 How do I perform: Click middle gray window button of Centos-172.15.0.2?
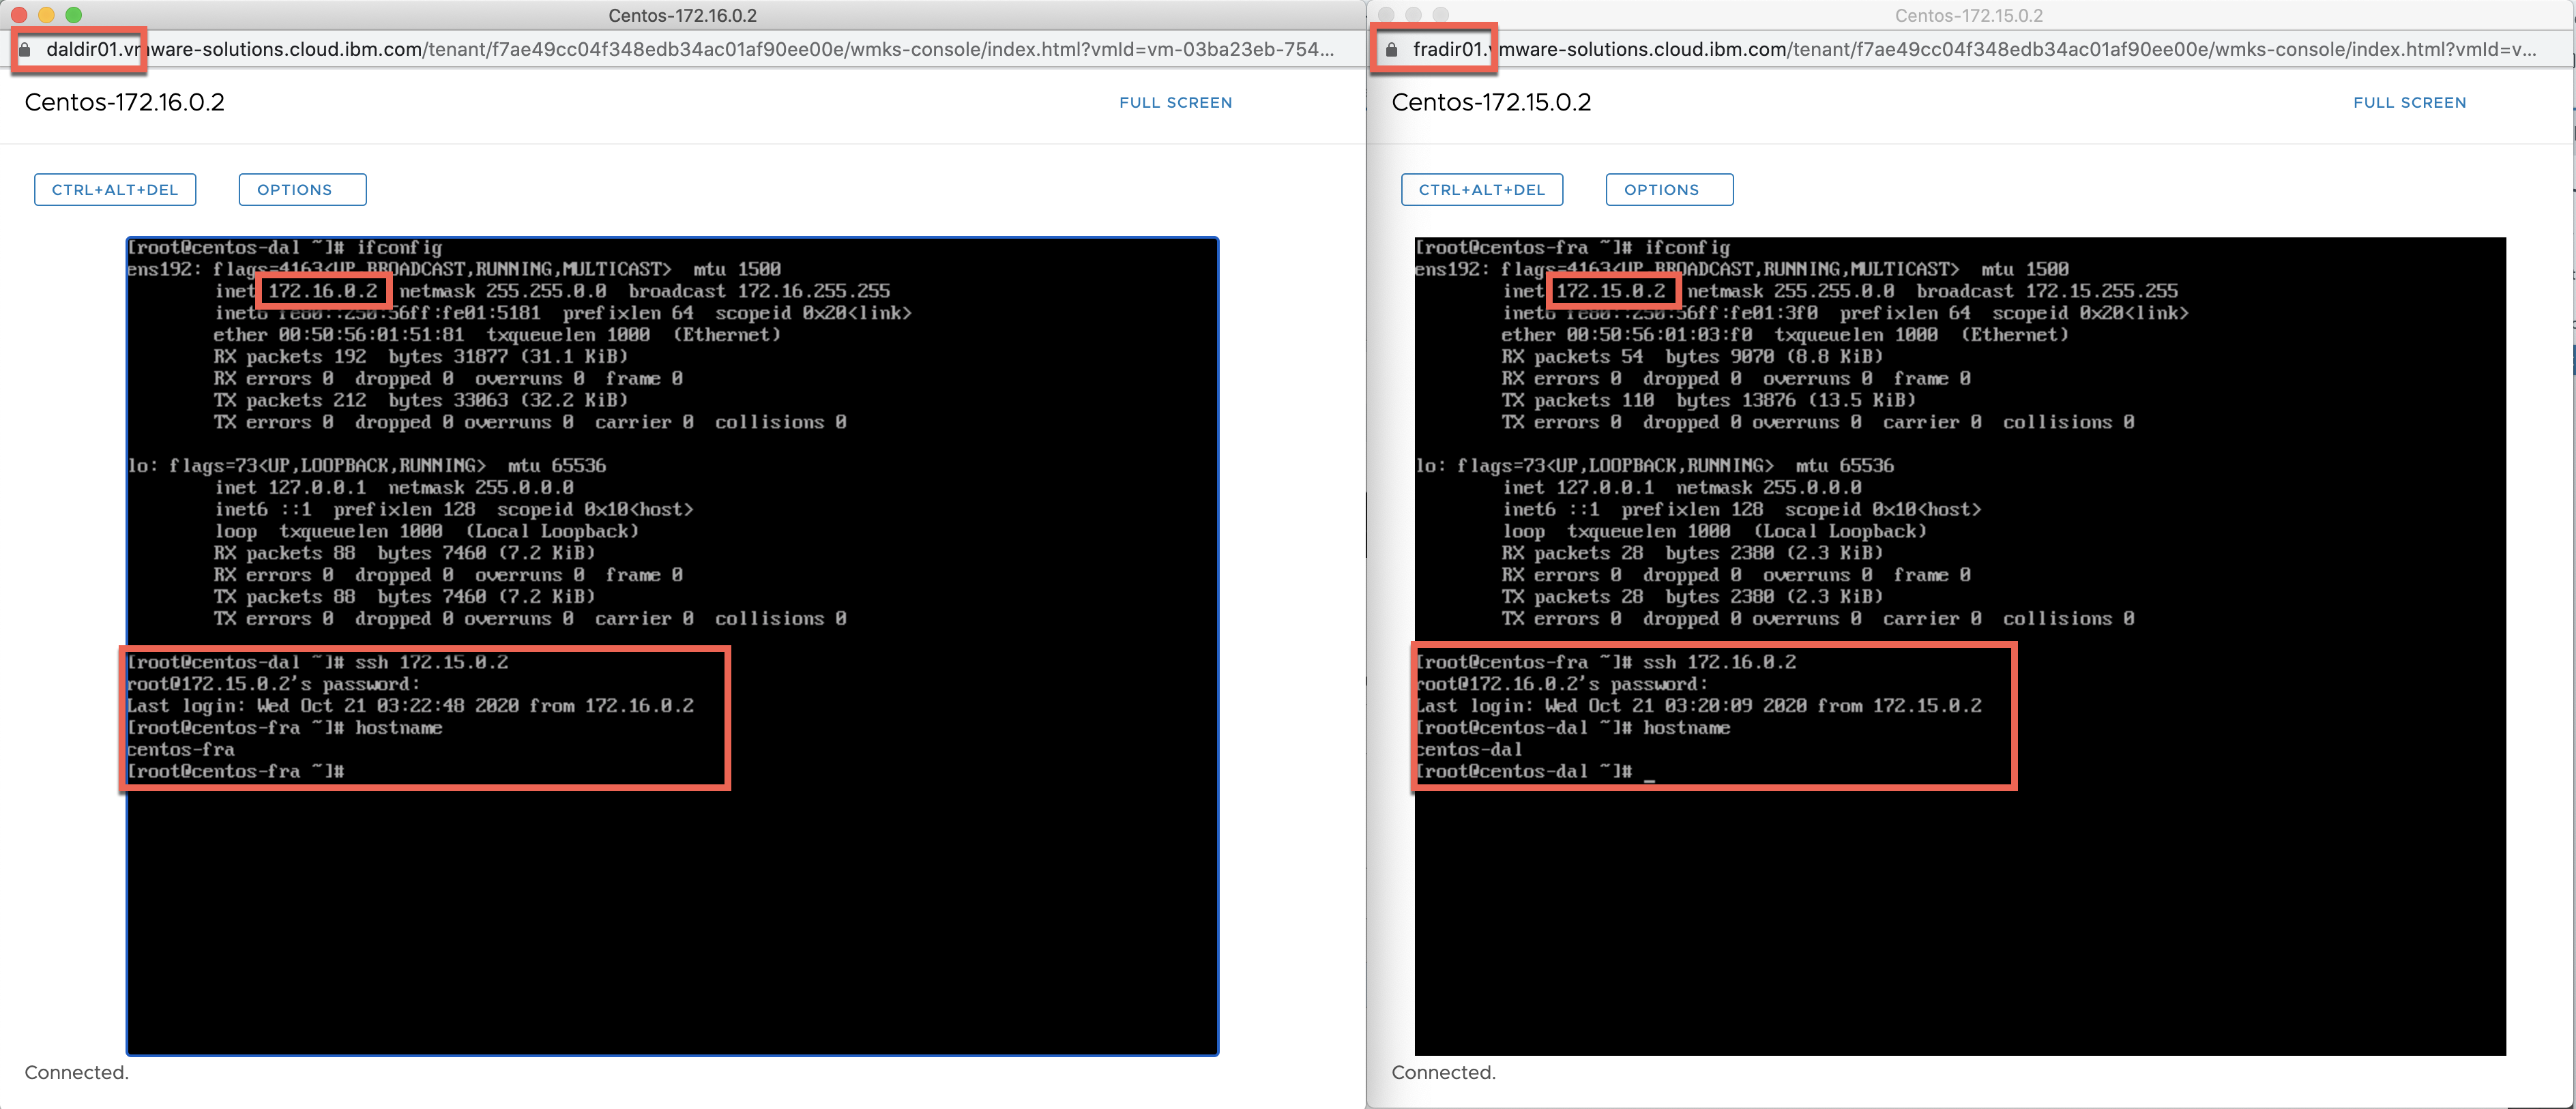coord(1413,15)
